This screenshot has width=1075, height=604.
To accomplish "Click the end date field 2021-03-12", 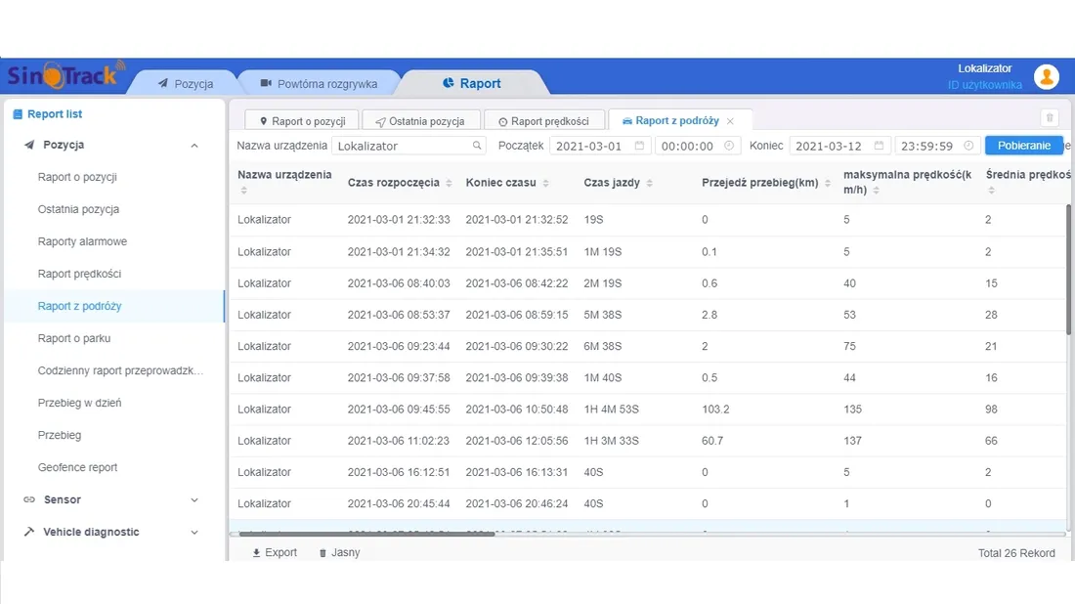I will point(839,146).
